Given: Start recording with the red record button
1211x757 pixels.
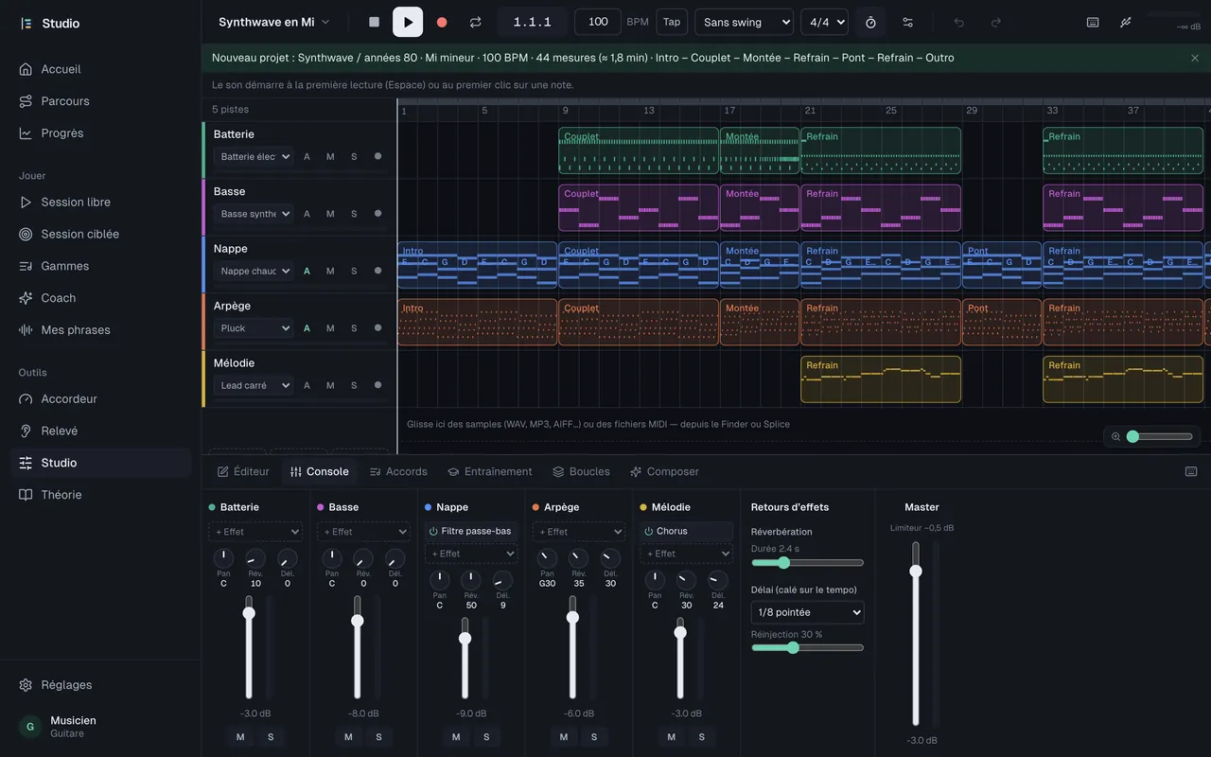Looking at the screenshot, I should (x=442, y=22).
